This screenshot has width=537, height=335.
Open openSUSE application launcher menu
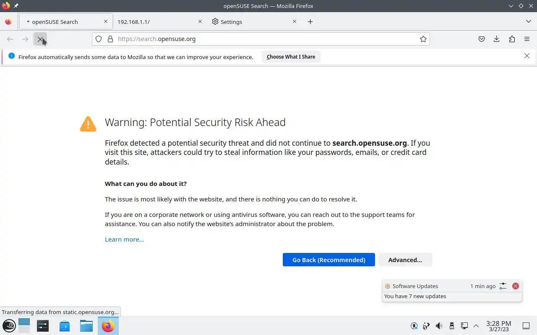(9, 326)
